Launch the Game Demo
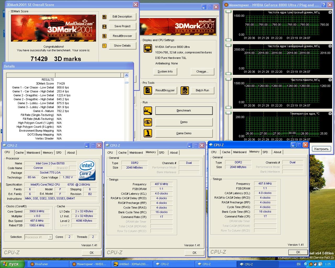This screenshot has height=268, width=335. coord(184,133)
